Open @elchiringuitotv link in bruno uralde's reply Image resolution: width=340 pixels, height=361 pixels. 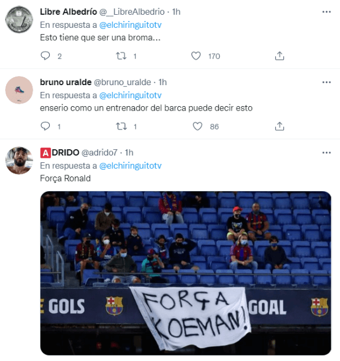point(130,95)
